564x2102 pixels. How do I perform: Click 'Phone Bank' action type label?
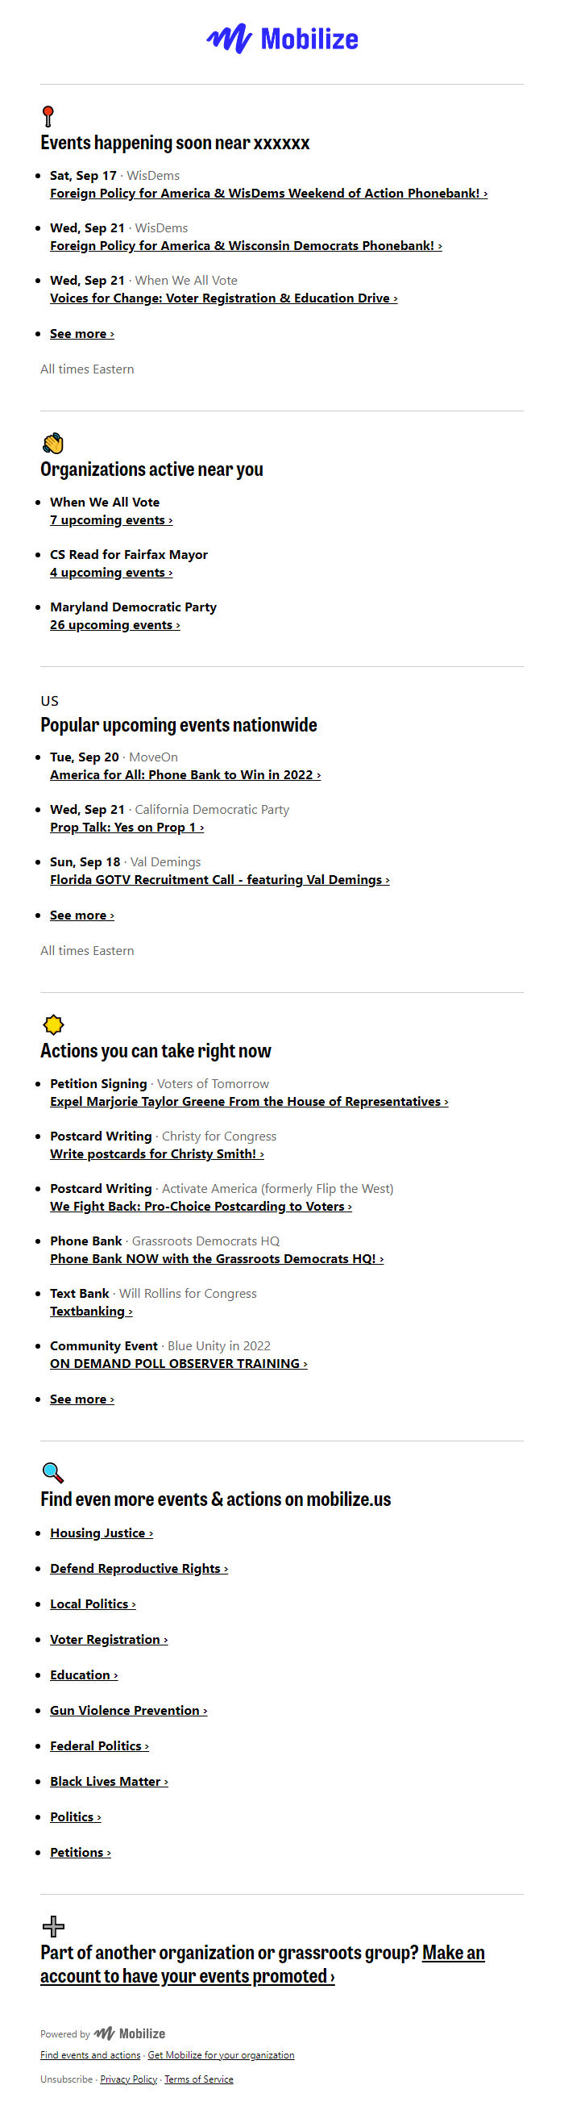point(85,1241)
